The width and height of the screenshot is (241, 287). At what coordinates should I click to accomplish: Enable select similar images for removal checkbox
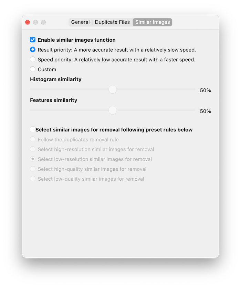coord(33,129)
